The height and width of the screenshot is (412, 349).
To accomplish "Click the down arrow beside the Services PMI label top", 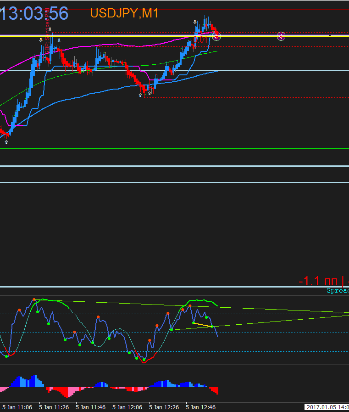I will tap(50, 29).
